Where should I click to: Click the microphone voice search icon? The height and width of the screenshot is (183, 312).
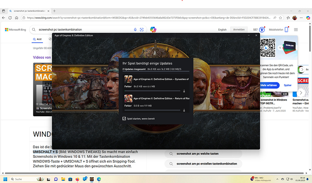135,29
